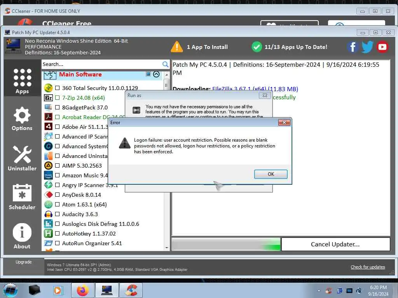This screenshot has height=298, width=398.
Task: Open the Uninstaller tools section
Action: (22, 158)
